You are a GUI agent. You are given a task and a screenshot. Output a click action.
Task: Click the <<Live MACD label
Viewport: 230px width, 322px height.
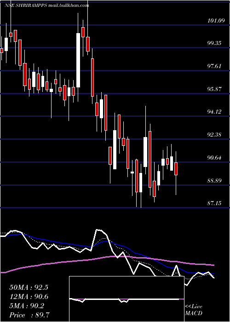[x=194, y=310]
